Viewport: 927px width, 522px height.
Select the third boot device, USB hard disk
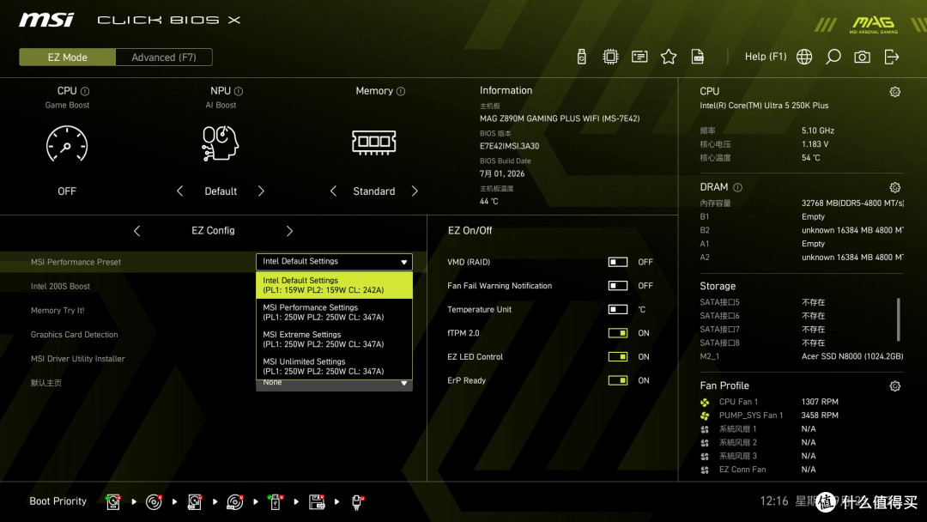click(195, 502)
